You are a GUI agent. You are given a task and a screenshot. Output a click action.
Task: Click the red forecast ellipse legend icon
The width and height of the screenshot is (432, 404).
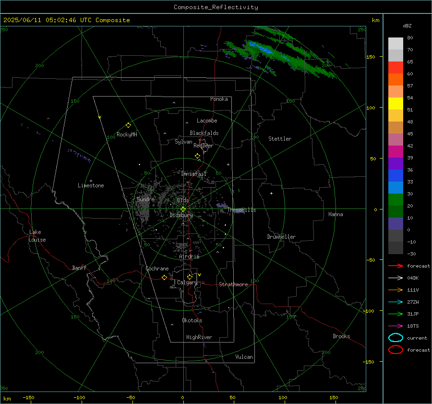[396, 350]
